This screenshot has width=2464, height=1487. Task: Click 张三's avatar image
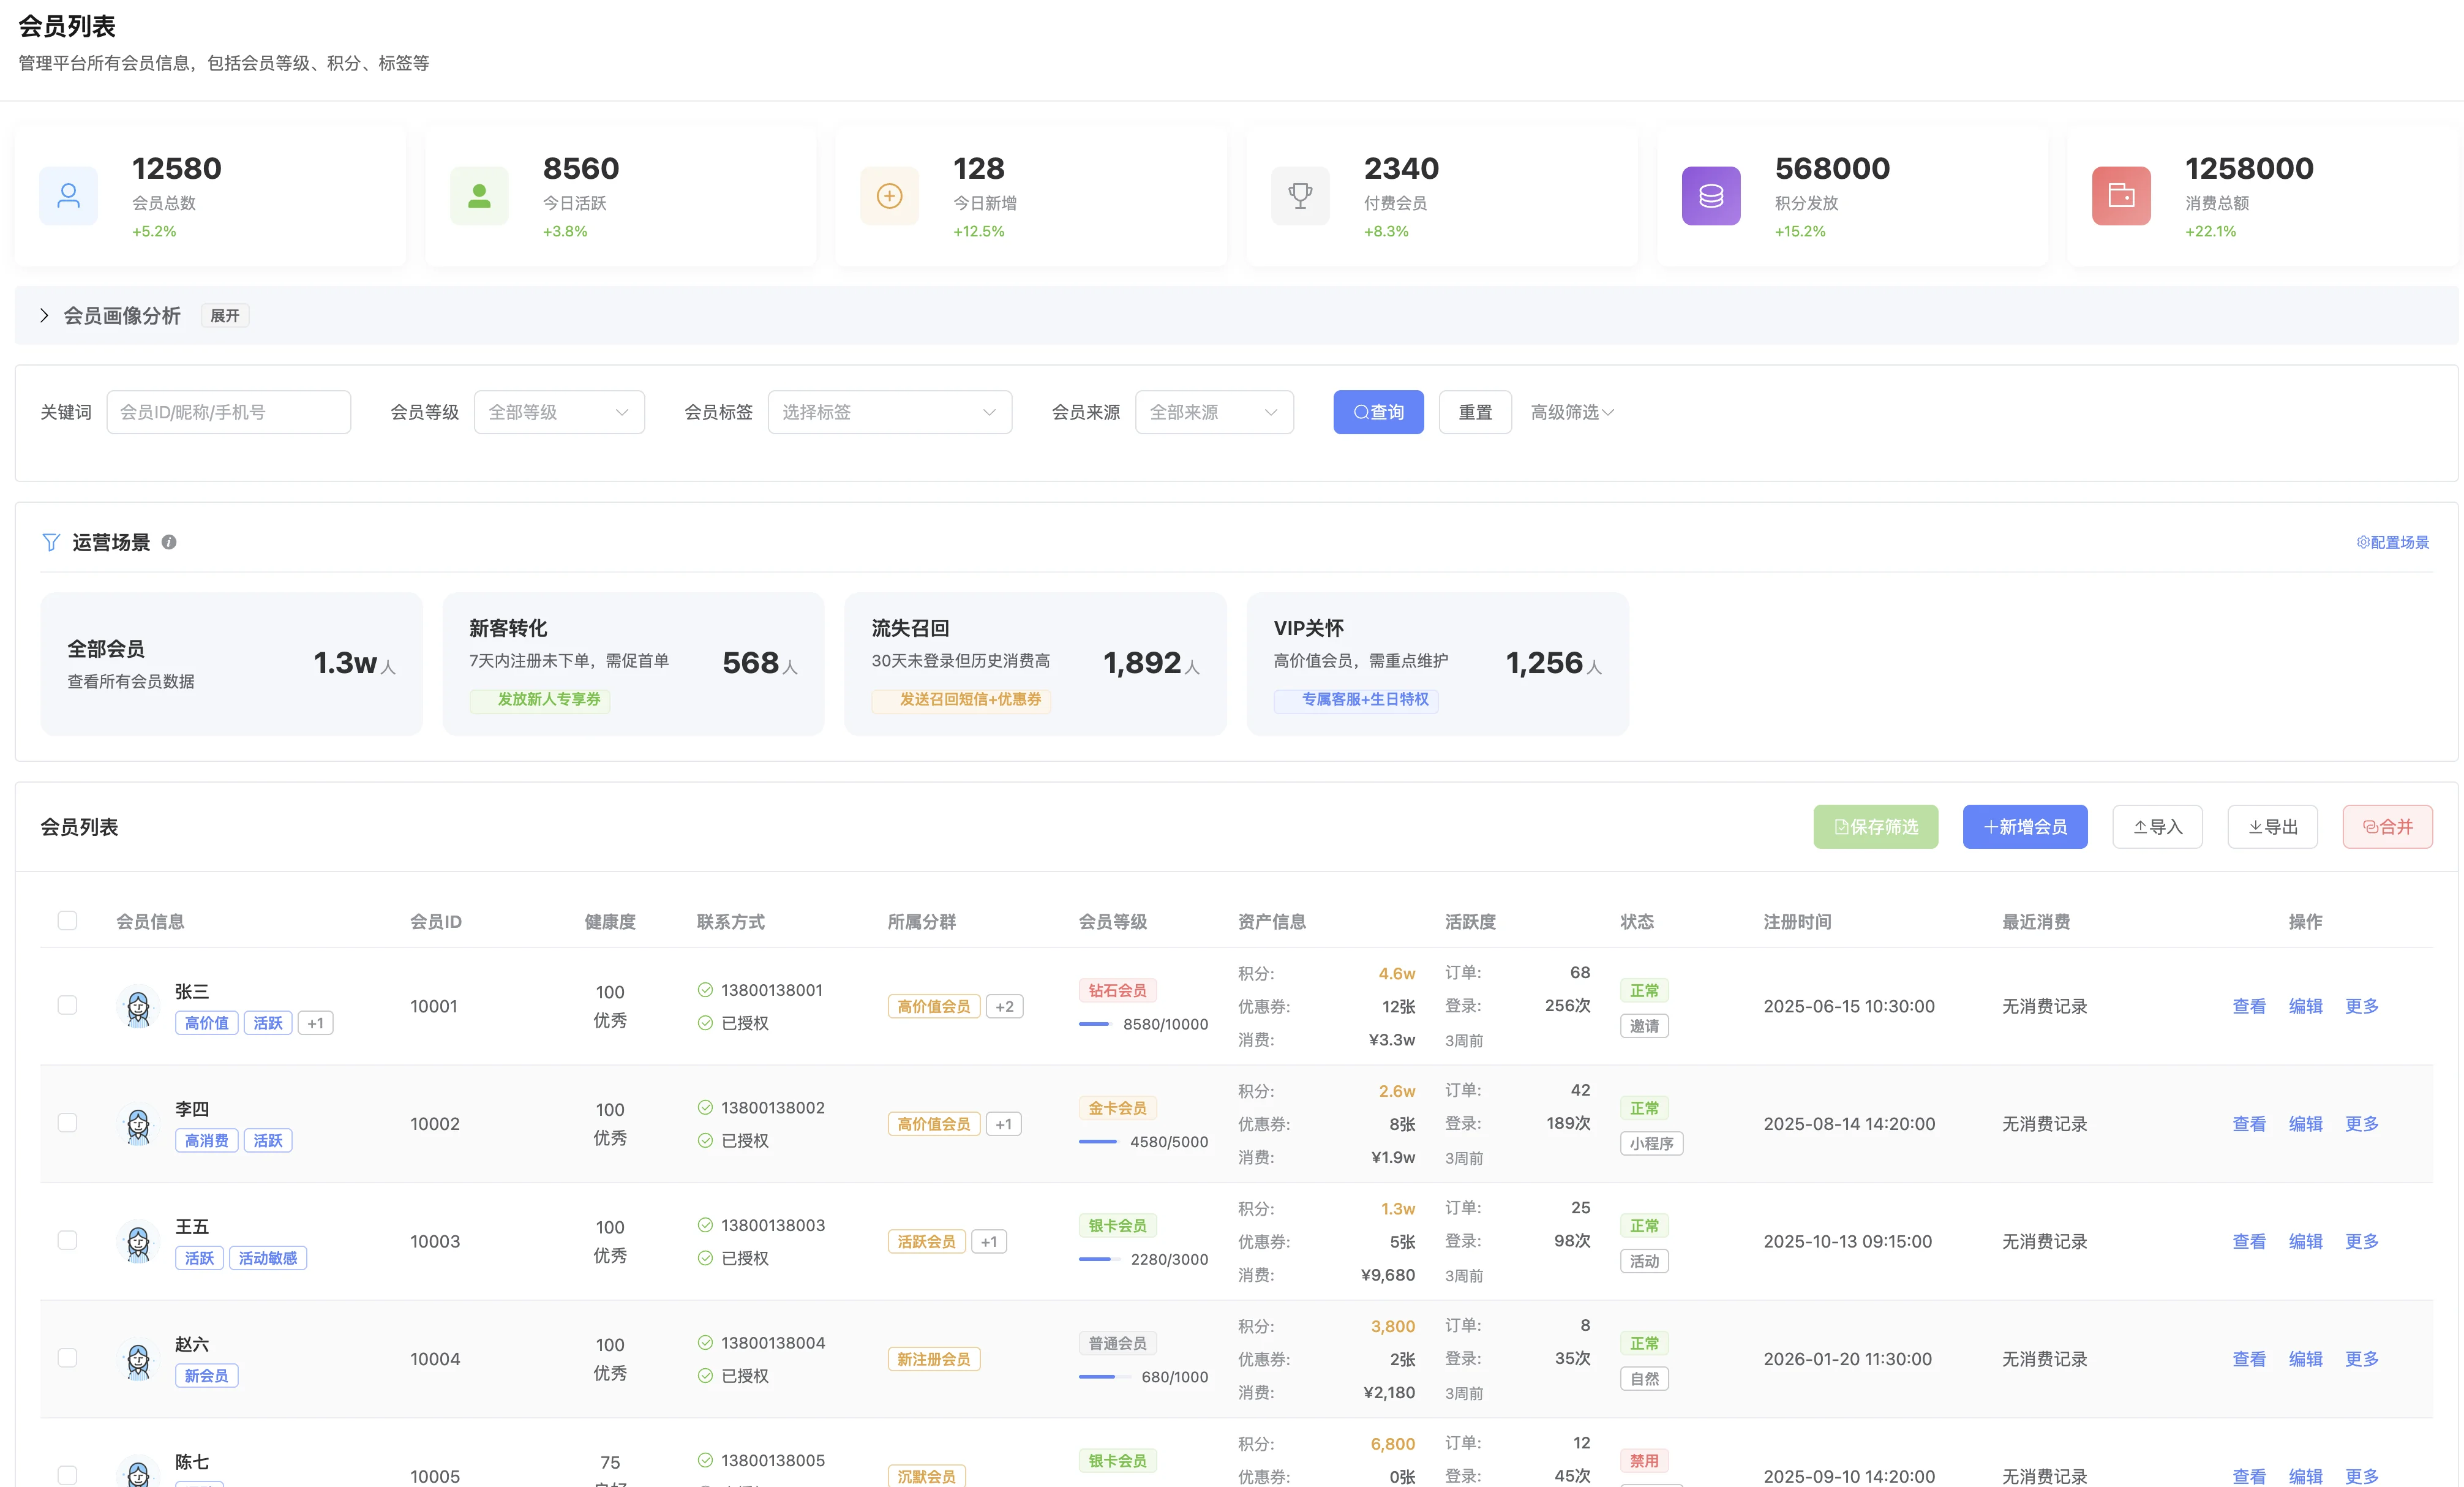click(x=138, y=1006)
